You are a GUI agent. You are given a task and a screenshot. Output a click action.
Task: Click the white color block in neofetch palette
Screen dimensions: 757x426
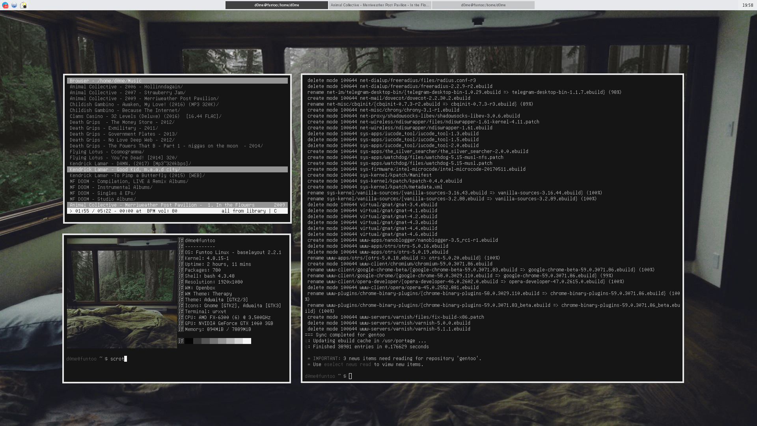pos(247,341)
